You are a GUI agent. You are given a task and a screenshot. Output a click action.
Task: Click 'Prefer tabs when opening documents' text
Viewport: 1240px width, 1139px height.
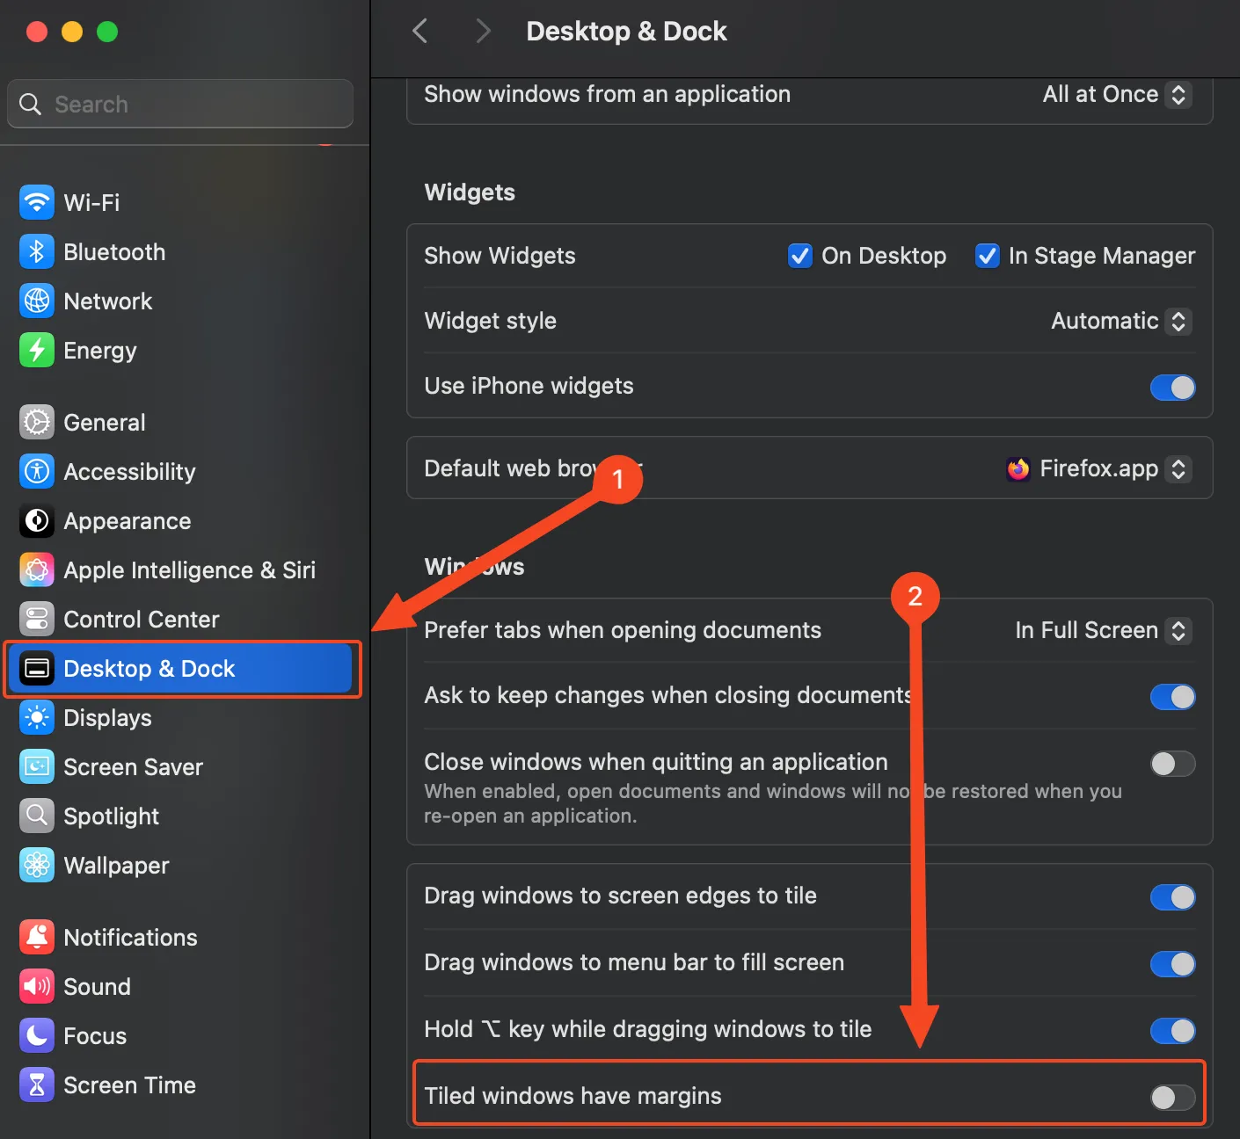(x=623, y=630)
